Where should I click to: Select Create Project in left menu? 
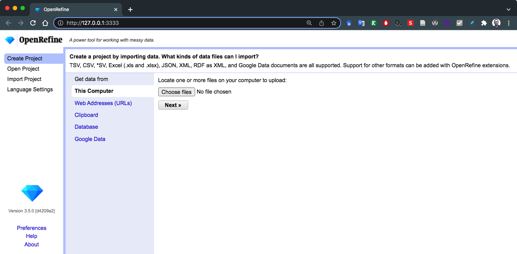click(34, 58)
